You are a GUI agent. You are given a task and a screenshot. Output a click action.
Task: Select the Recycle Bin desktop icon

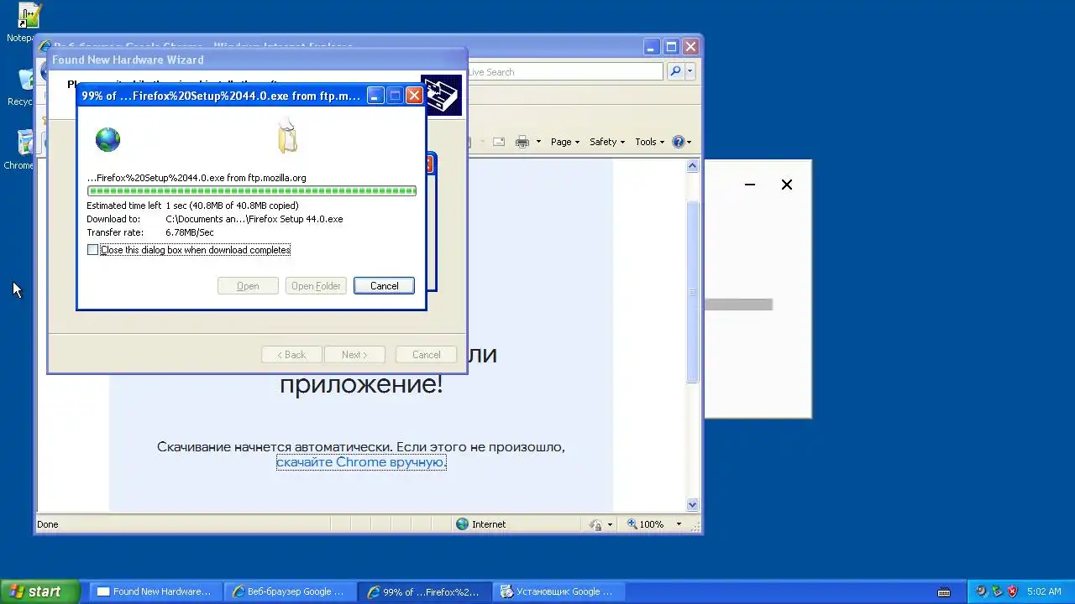click(25, 87)
